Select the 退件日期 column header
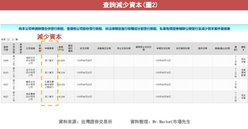This screenshot has height=129, width=248. point(202,48)
